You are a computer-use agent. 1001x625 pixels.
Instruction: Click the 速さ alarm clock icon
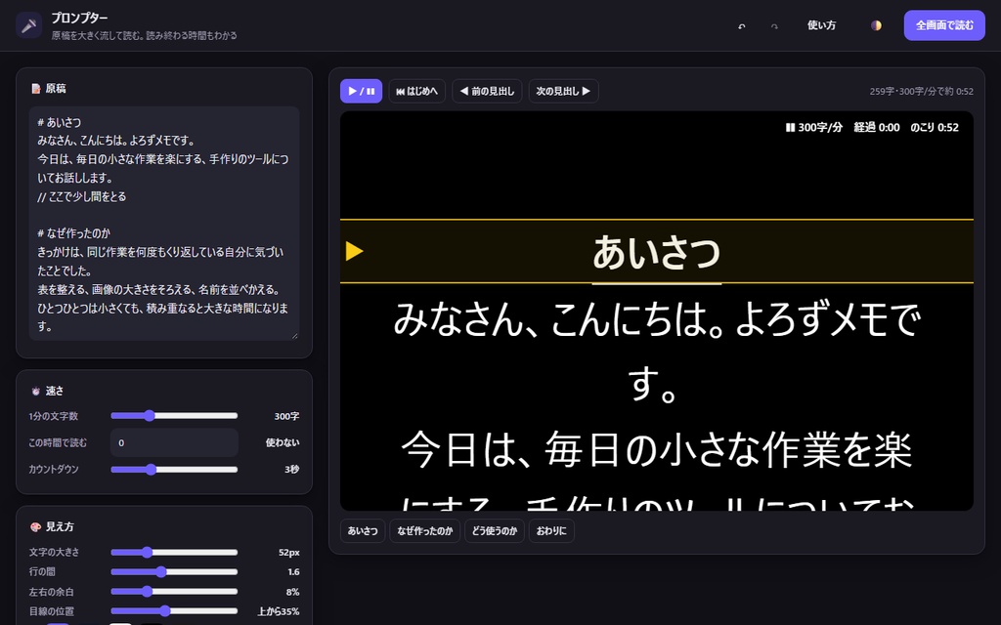(36, 391)
